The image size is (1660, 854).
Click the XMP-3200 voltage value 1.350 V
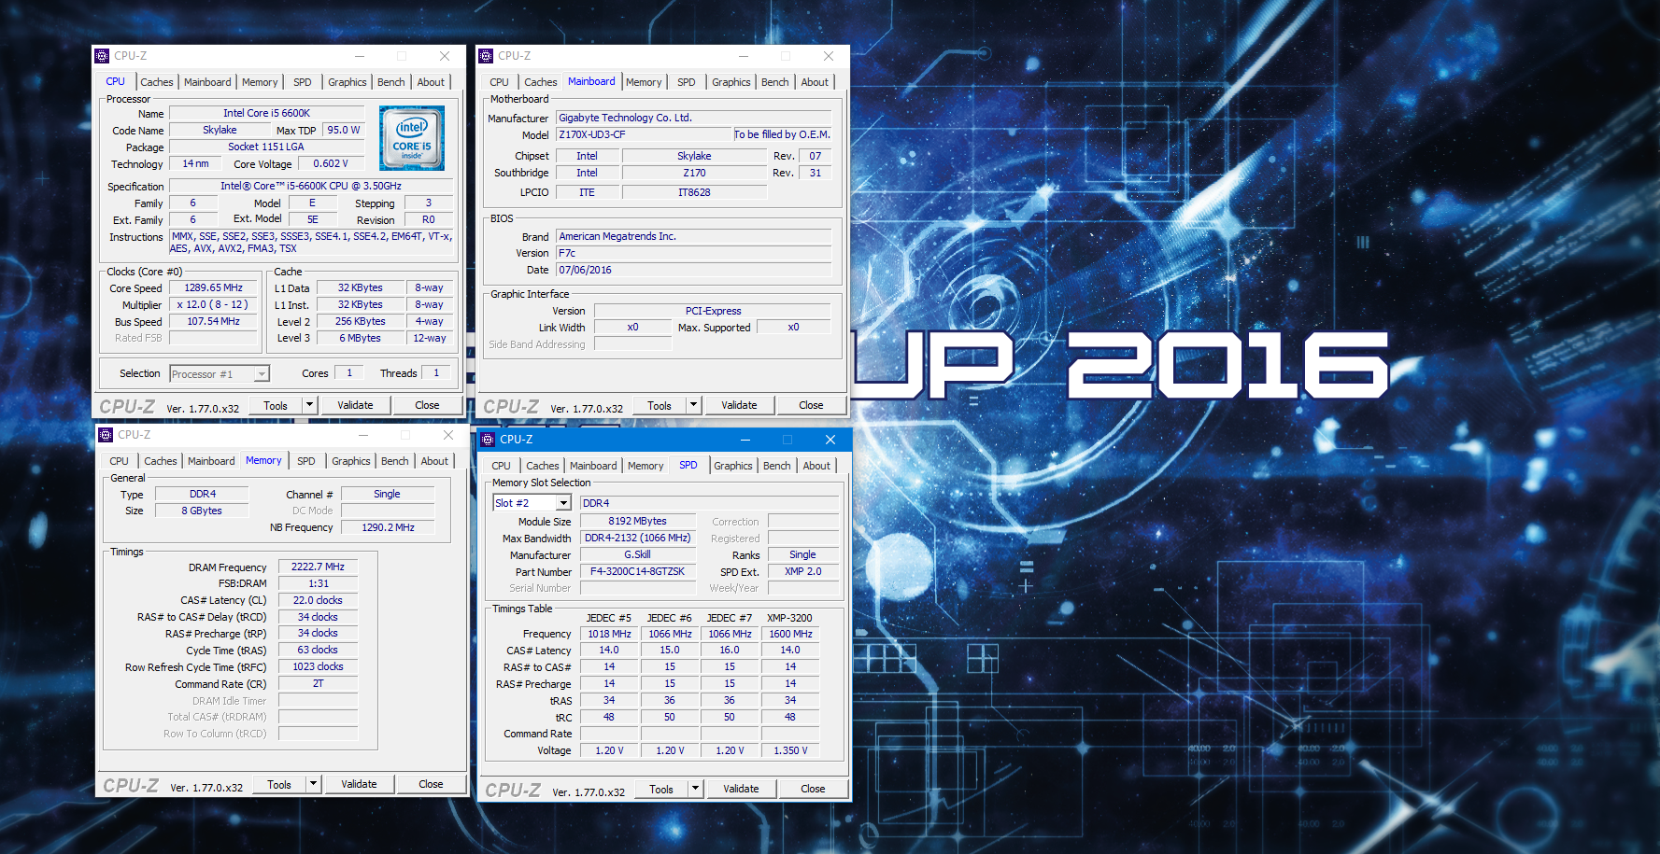coord(790,750)
